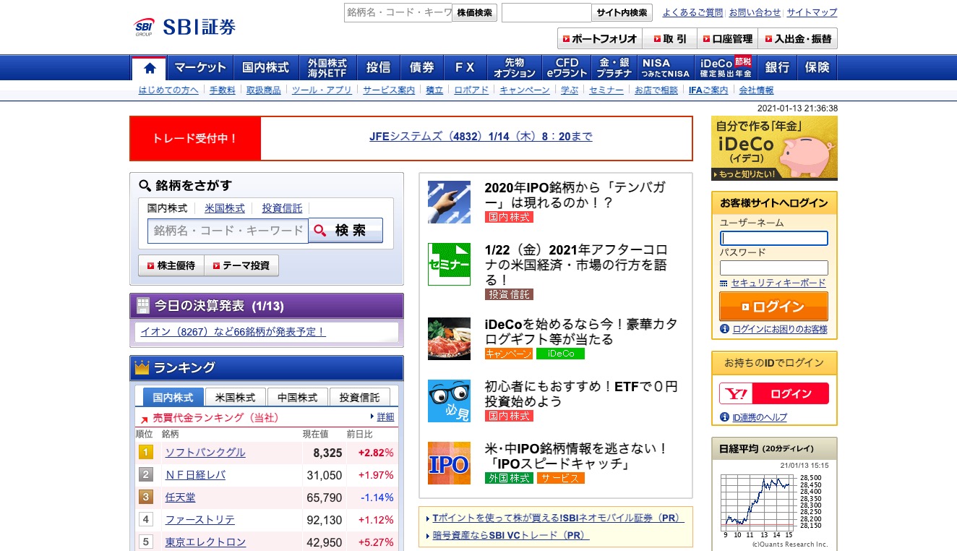
Task: Open the JFEシステムズ (4832) link
Action: (481, 137)
